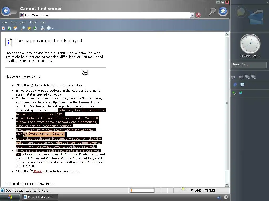The image size is (269, 201).
Task: Click the first single speech bubble sidebar icon
Action: click(x=233, y=77)
